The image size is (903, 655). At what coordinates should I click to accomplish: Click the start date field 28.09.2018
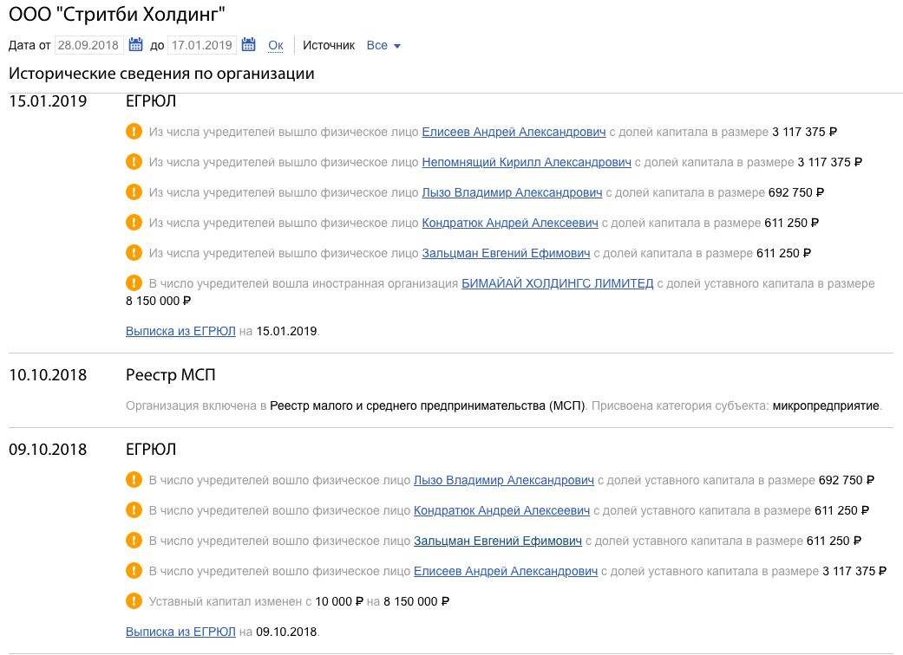pos(89,45)
